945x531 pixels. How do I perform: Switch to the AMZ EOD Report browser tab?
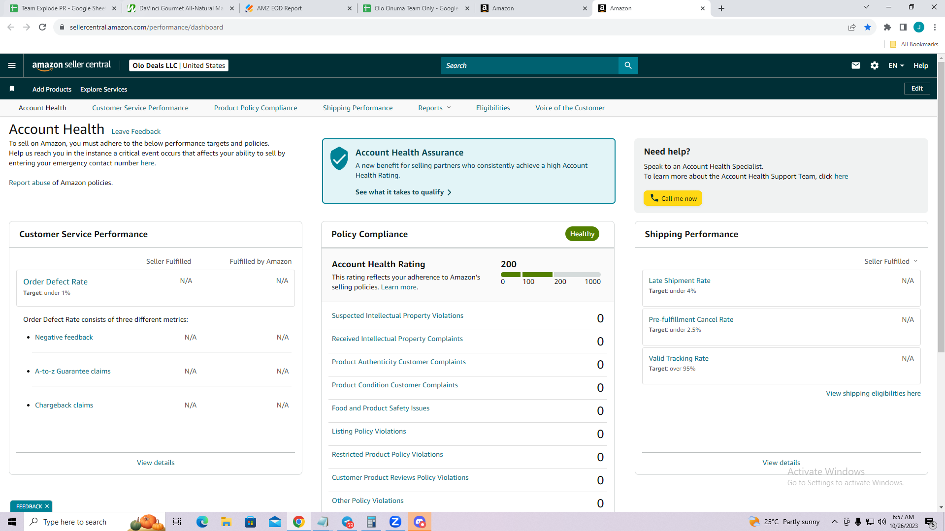[x=298, y=8]
